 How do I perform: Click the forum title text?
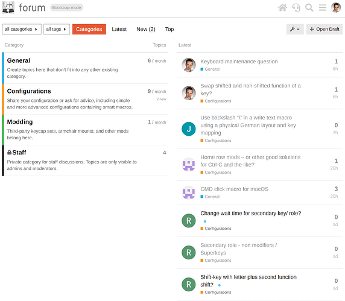click(32, 7)
